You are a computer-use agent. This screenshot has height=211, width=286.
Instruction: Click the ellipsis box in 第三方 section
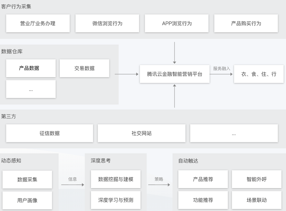[x=234, y=133]
